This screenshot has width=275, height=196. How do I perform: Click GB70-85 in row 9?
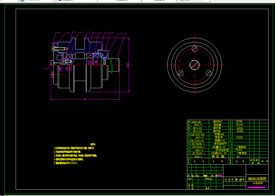197,131
